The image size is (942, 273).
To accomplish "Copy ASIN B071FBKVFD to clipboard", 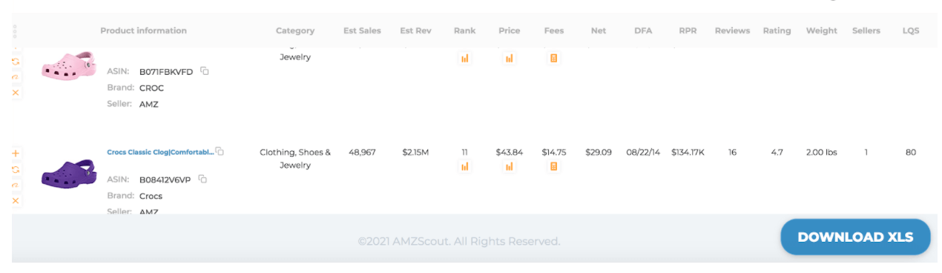I will pos(205,71).
